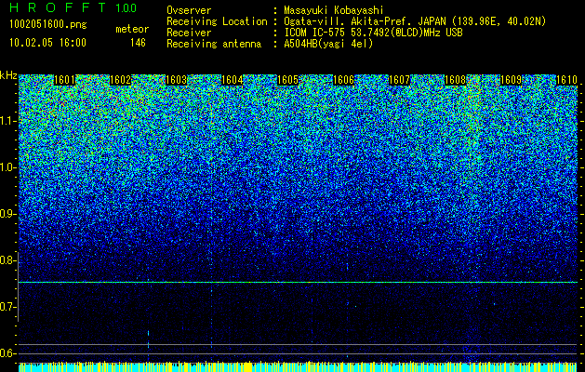Click the 1.1 frequency axis label
The height and width of the screenshot is (372, 585).
pos(7,121)
